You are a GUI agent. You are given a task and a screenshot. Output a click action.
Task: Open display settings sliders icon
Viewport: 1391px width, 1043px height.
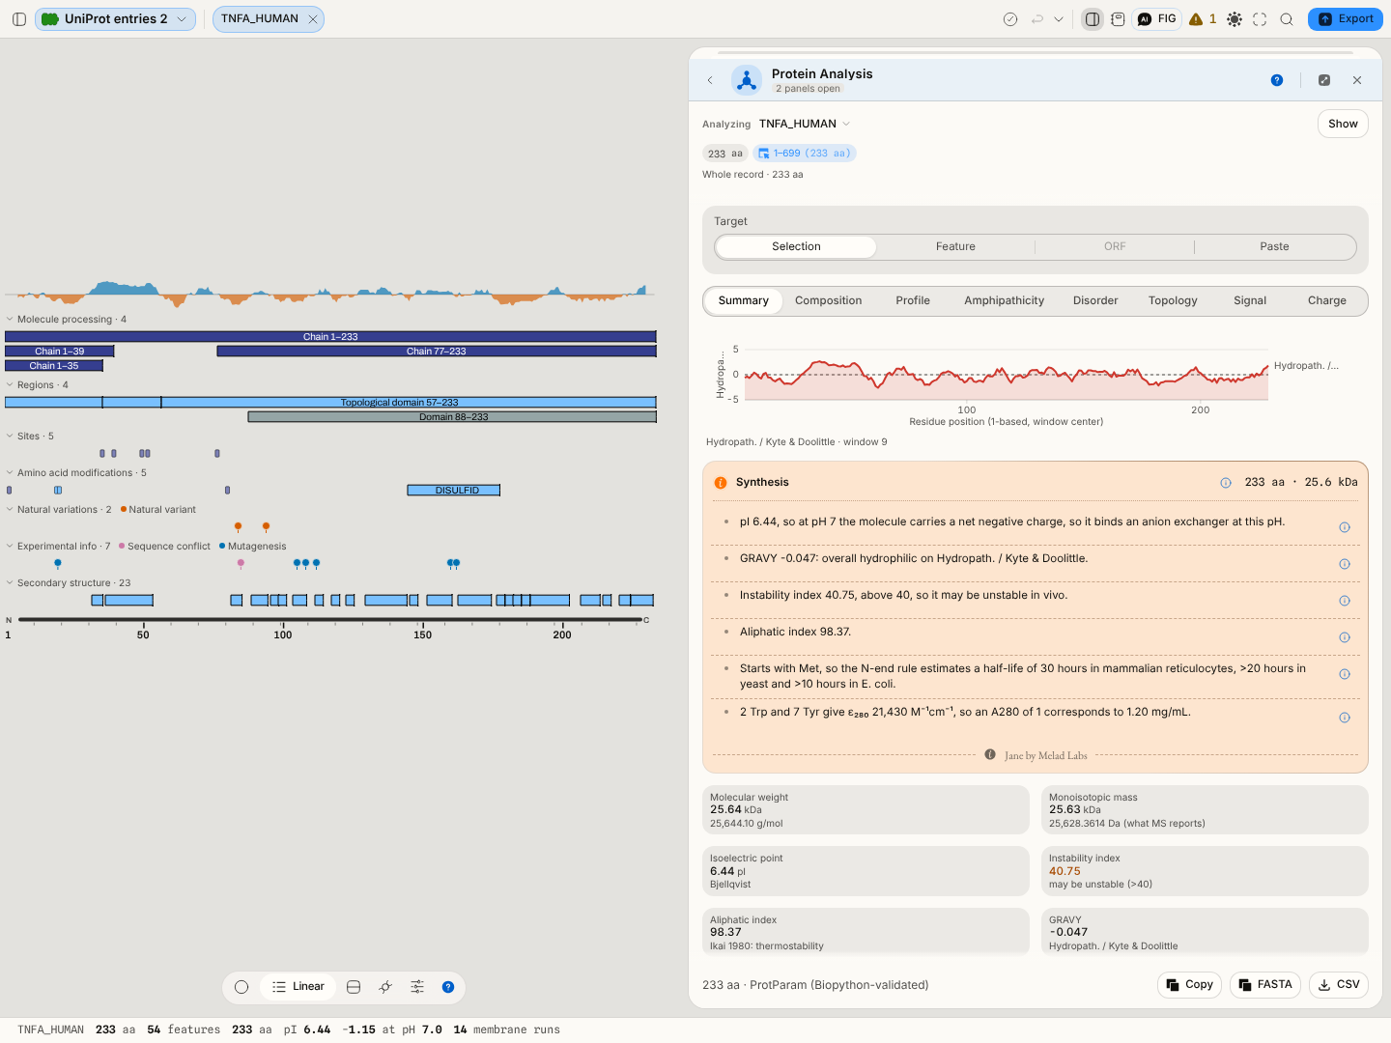pyautogui.click(x=417, y=987)
